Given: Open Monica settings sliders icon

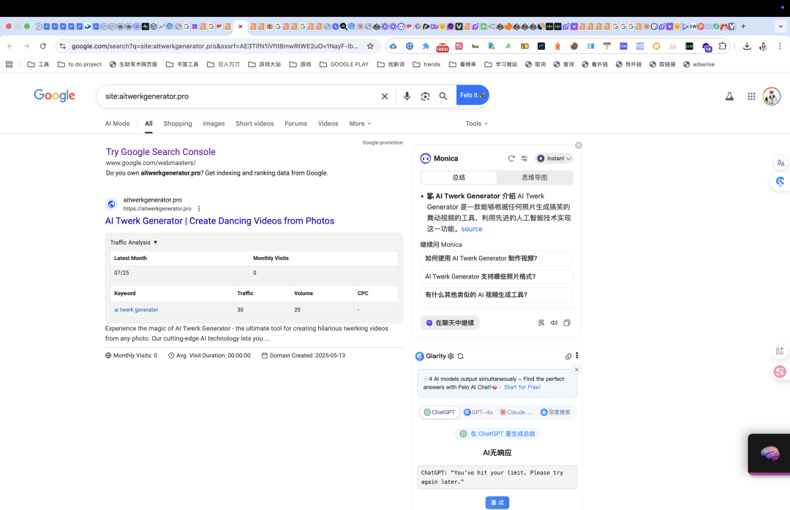Looking at the screenshot, I should coord(524,158).
